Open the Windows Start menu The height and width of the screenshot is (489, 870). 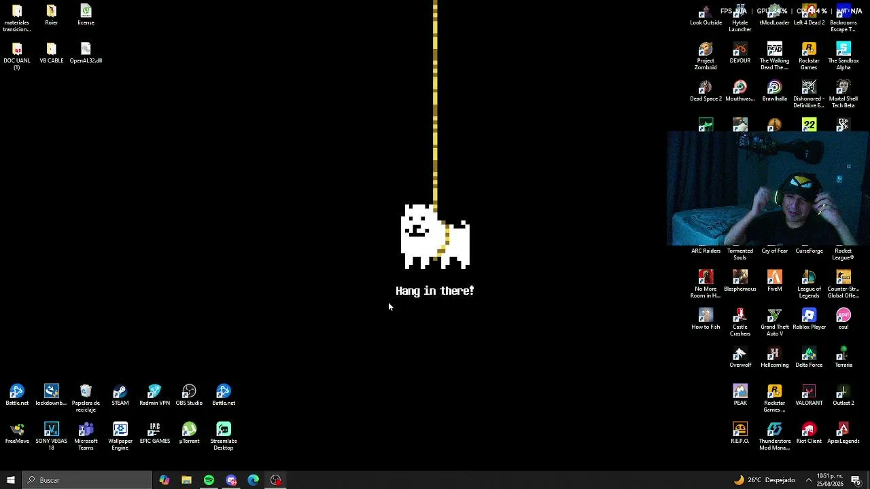click(11, 480)
